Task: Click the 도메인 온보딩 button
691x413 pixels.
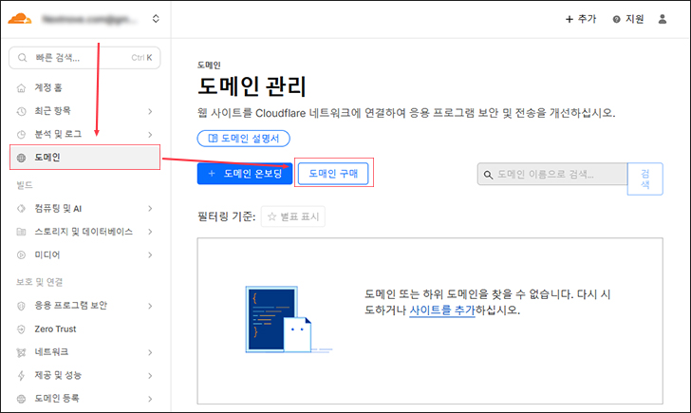Action: coord(245,174)
